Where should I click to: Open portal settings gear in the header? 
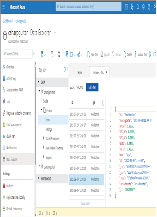point(143,7)
